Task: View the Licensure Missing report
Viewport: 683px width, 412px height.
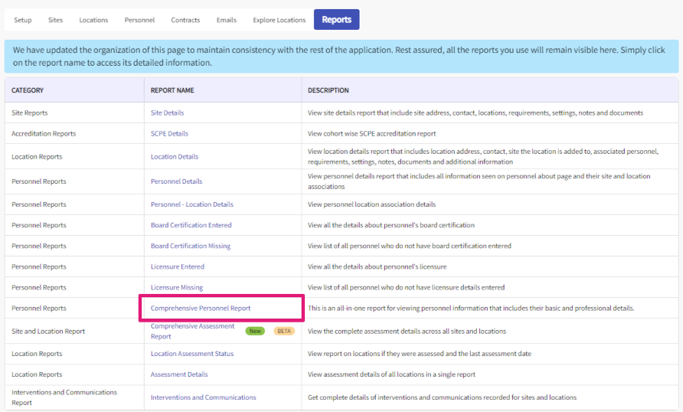Action: 176,287
